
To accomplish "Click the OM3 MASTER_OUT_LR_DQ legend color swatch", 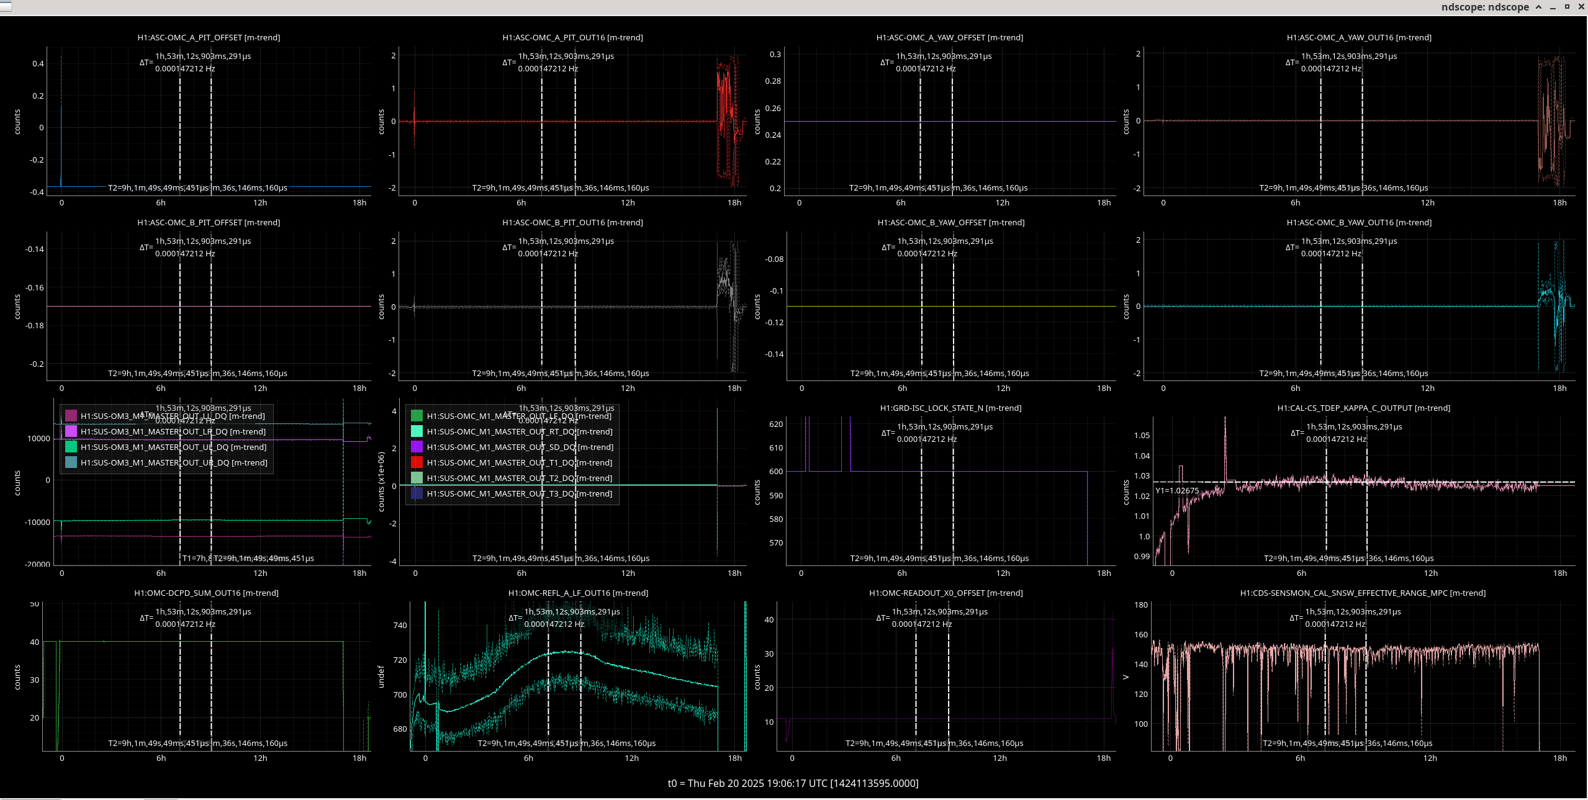I will pyautogui.click(x=71, y=431).
